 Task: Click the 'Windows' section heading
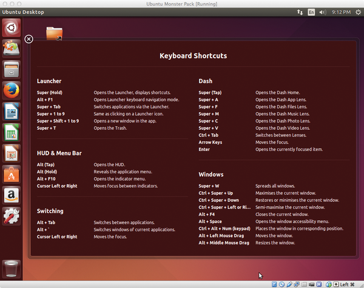click(x=211, y=175)
